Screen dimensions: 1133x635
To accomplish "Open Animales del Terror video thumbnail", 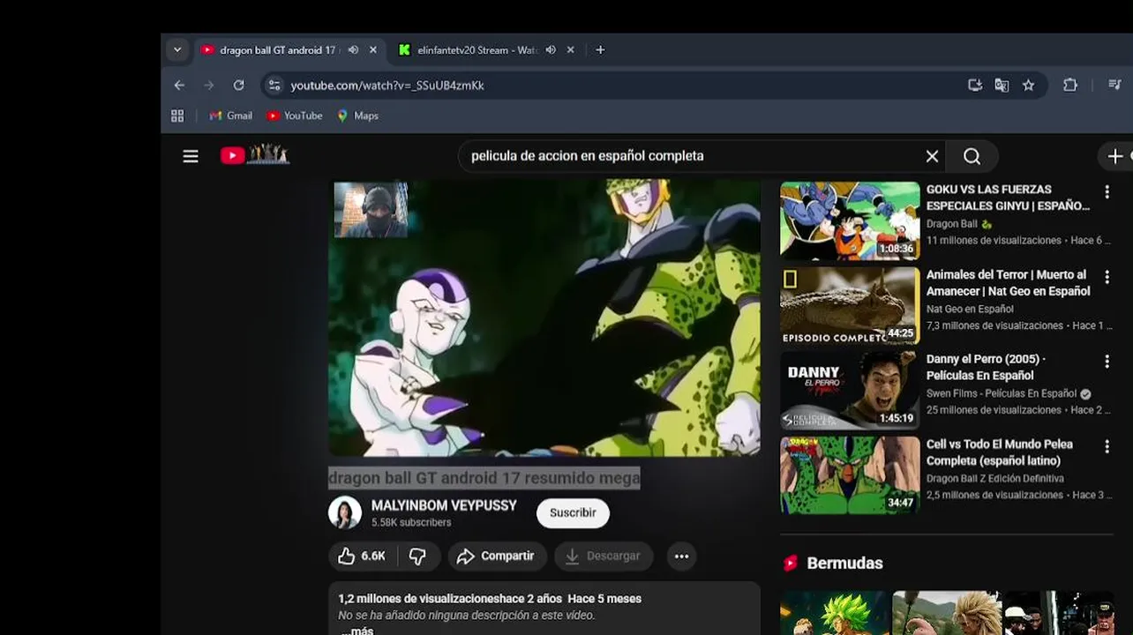I will coord(850,305).
